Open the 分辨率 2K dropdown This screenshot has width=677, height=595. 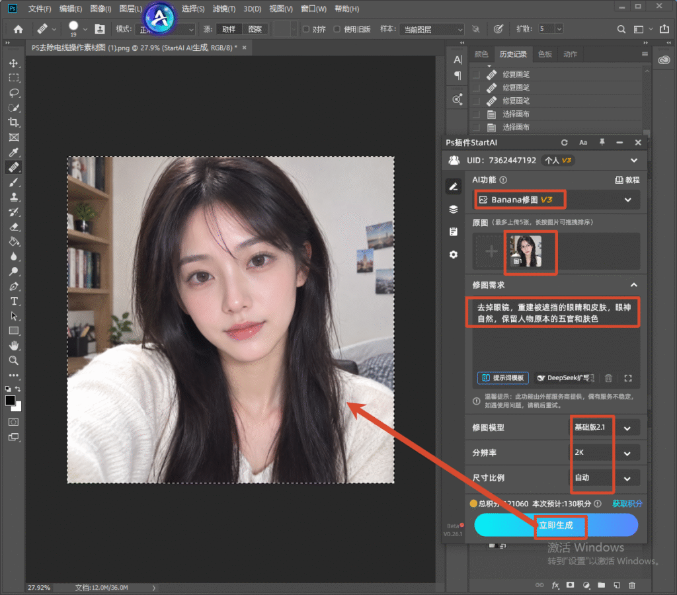pyautogui.click(x=606, y=453)
